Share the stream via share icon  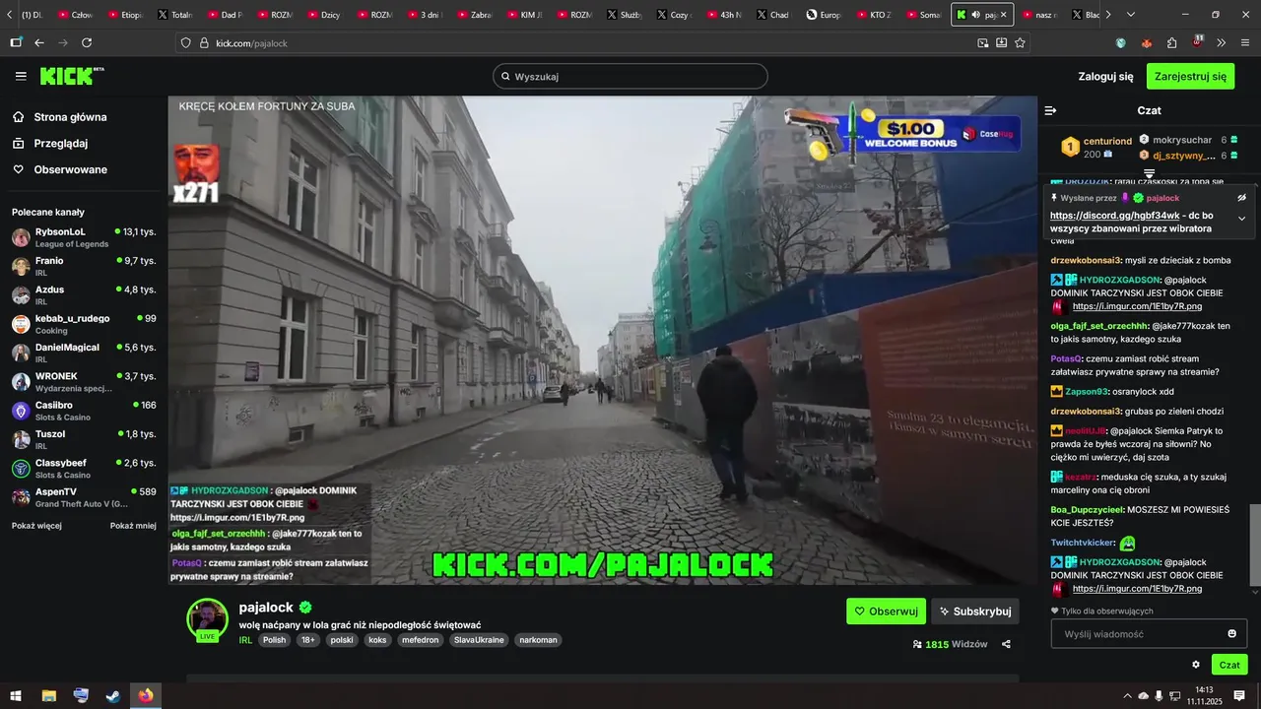1006,644
